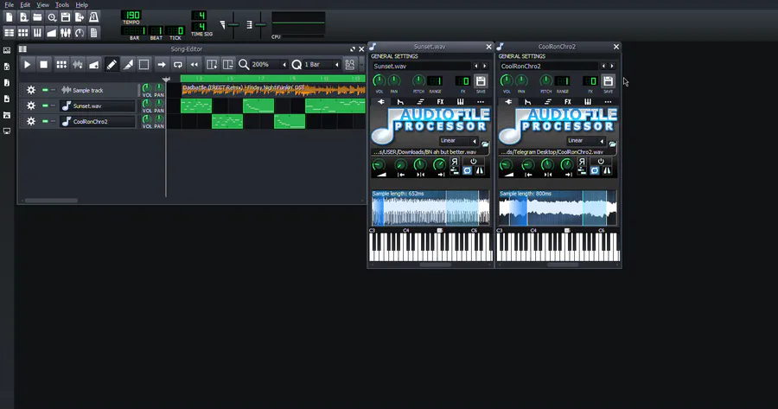Screen dimensions: 778x409
Task: Open My Projects sidebar browser
Action: [6, 67]
